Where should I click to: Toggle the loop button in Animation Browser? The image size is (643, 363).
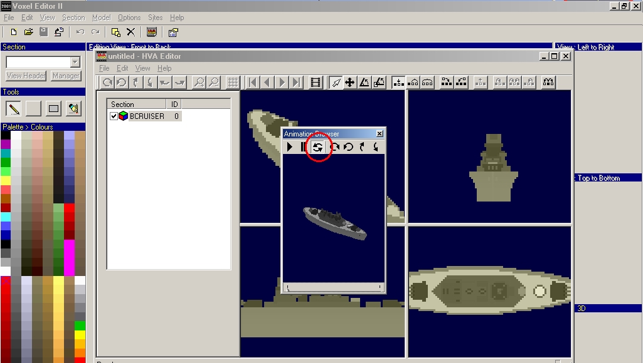[x=317, y=146]
